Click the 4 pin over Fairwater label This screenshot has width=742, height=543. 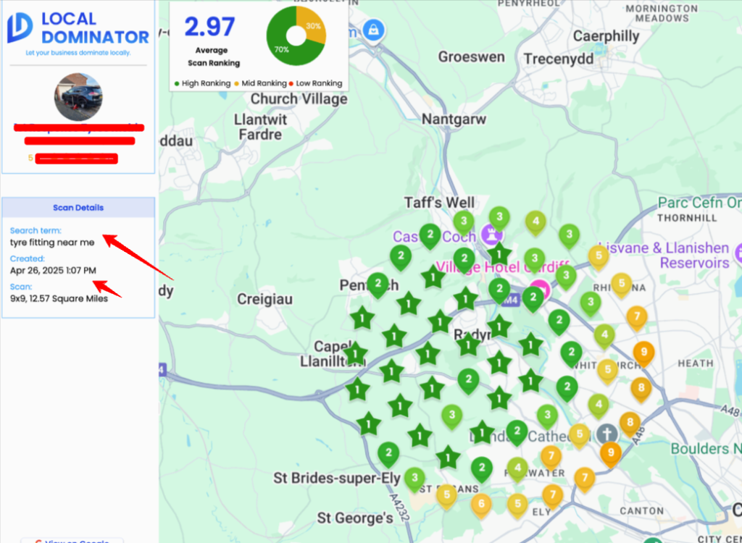(x=517, y=468)
